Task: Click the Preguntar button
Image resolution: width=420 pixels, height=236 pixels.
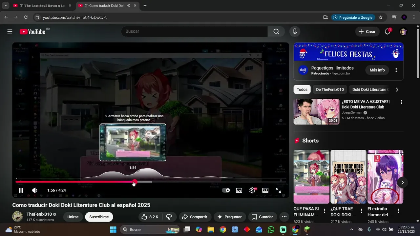Action: (x=229, y=217)
